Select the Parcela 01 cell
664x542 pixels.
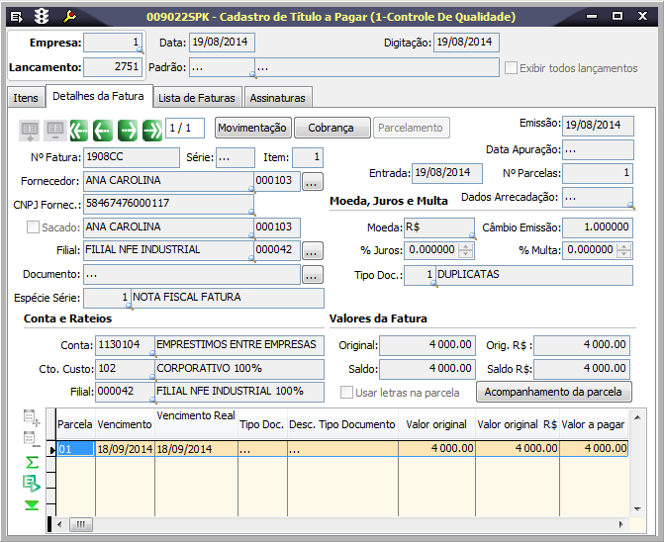click(76, 449)
